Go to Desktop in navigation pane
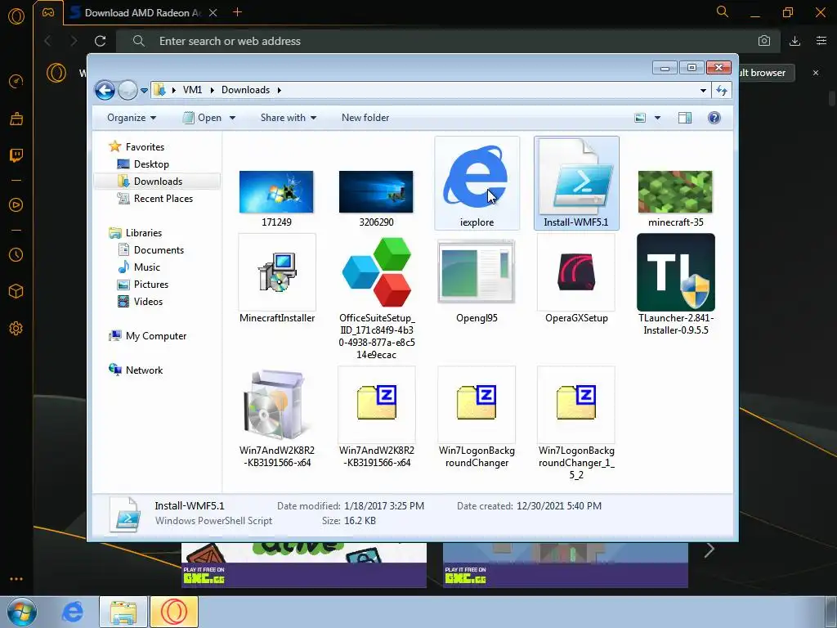Screen dimensions: 837x628 [x=151, y=164]
